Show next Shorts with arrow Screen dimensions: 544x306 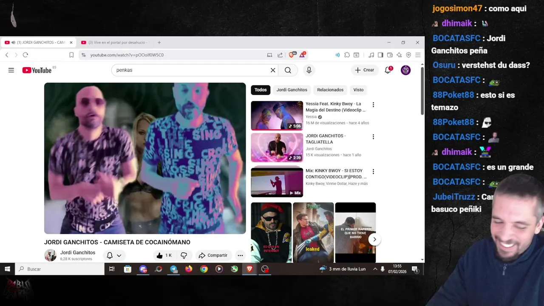tap(374, 239)
